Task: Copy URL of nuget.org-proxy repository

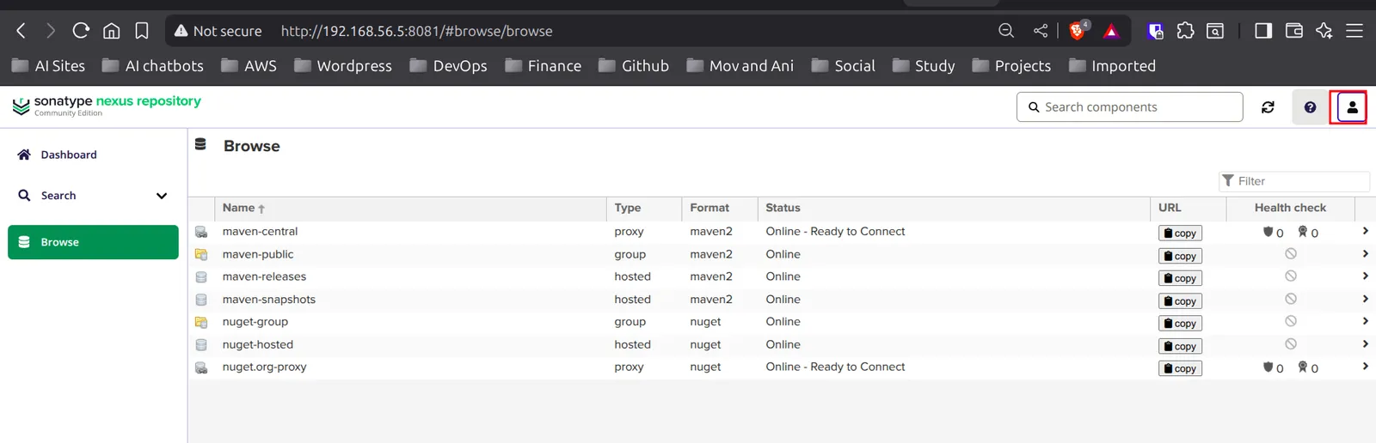Action: pos(1180,368)
